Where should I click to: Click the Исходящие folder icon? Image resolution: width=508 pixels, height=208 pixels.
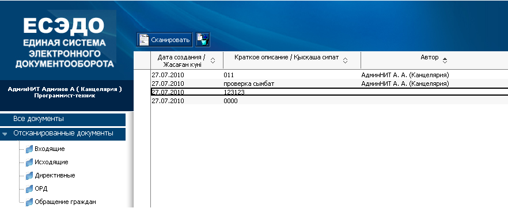[29, 162]
